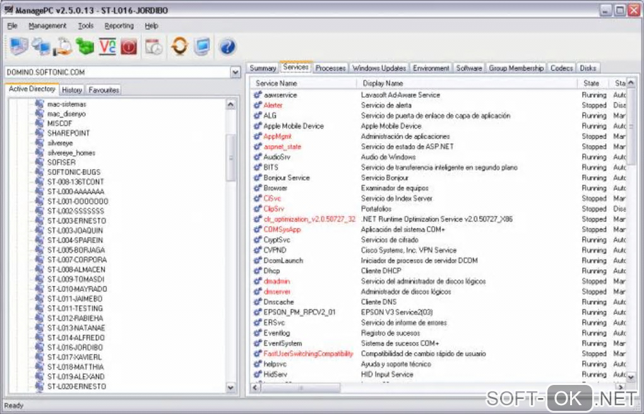
Task: Select the Apple Mobile Device service name
Action: [x=293, y=126]
